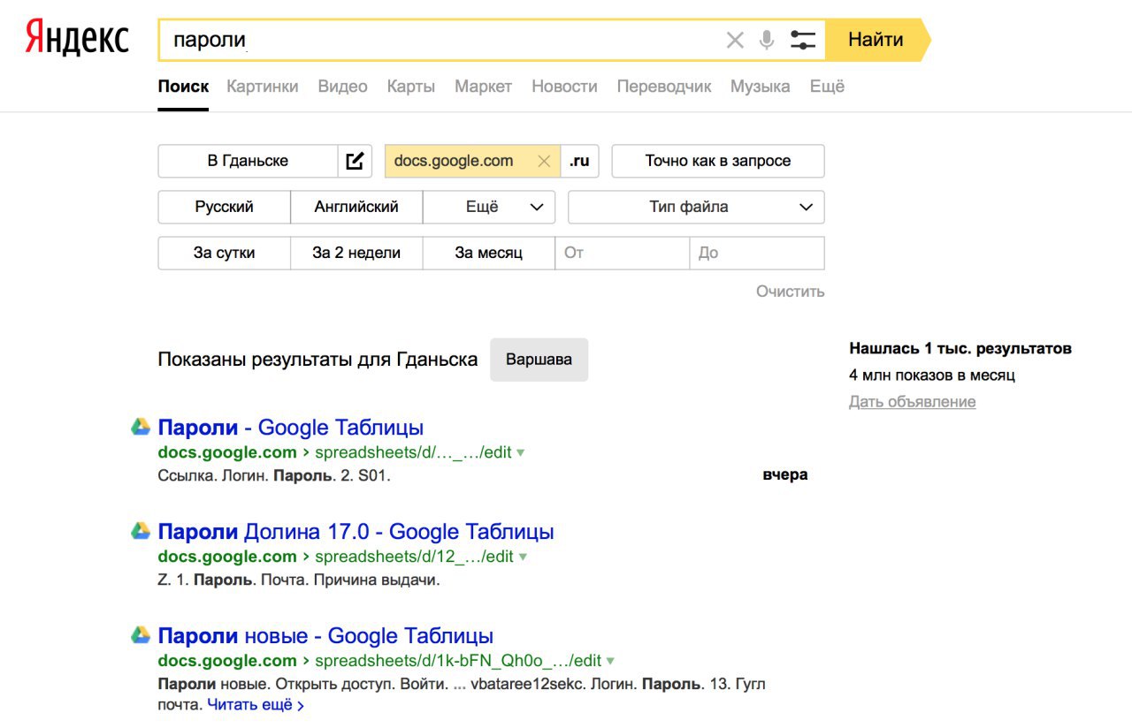1132x728 pixels.
Task: Filter results За 2 недели
Action: pos(356,253)
